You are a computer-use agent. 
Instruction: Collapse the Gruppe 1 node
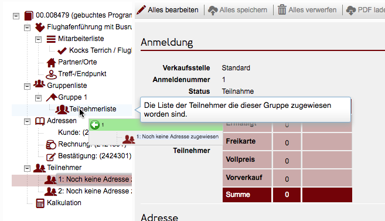click(x=38, y=98)
